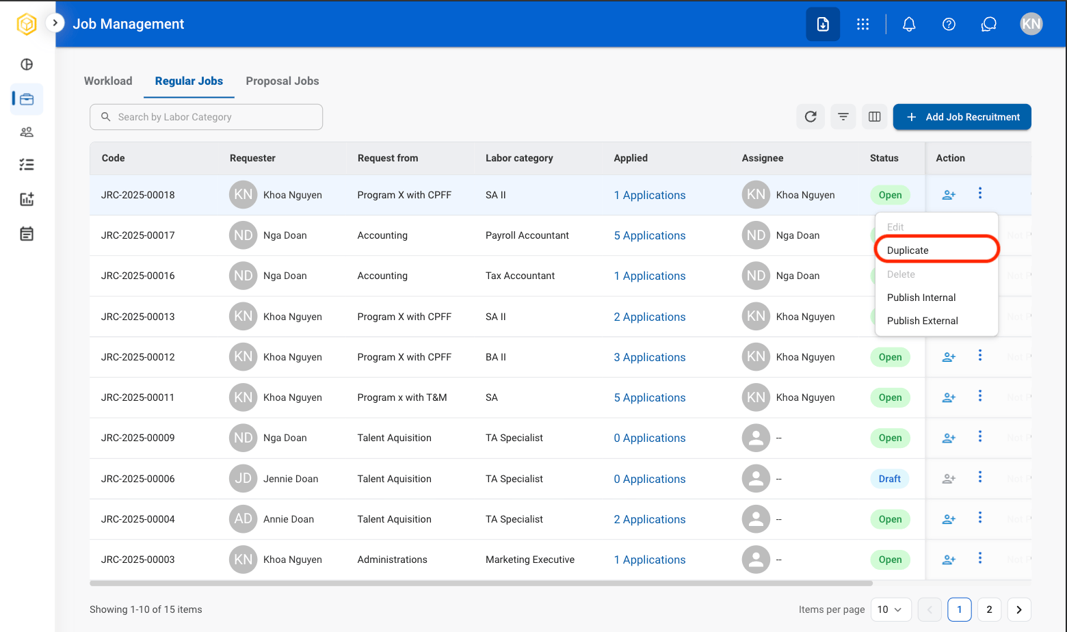
Task: Click the Jennie Doan requester cell
Action: [274, 479]
